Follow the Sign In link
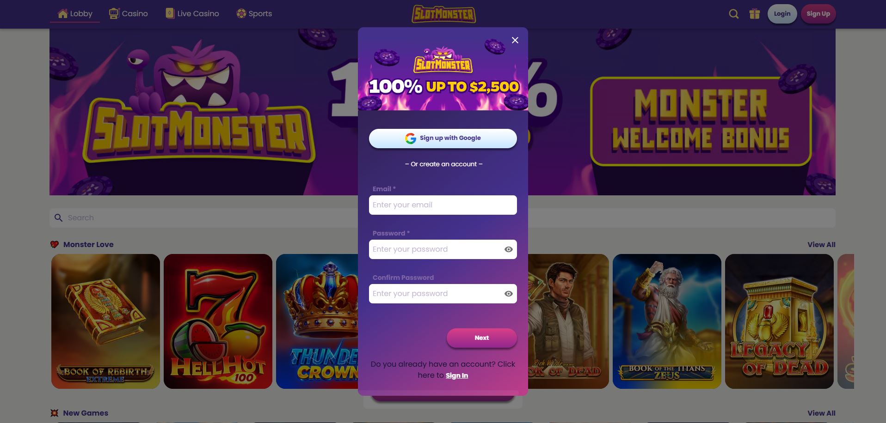Image resolution: width=886 pixels, height=423 pixels. coord(457,375)
